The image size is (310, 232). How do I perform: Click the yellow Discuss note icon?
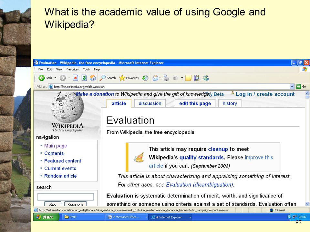(188, 78)
